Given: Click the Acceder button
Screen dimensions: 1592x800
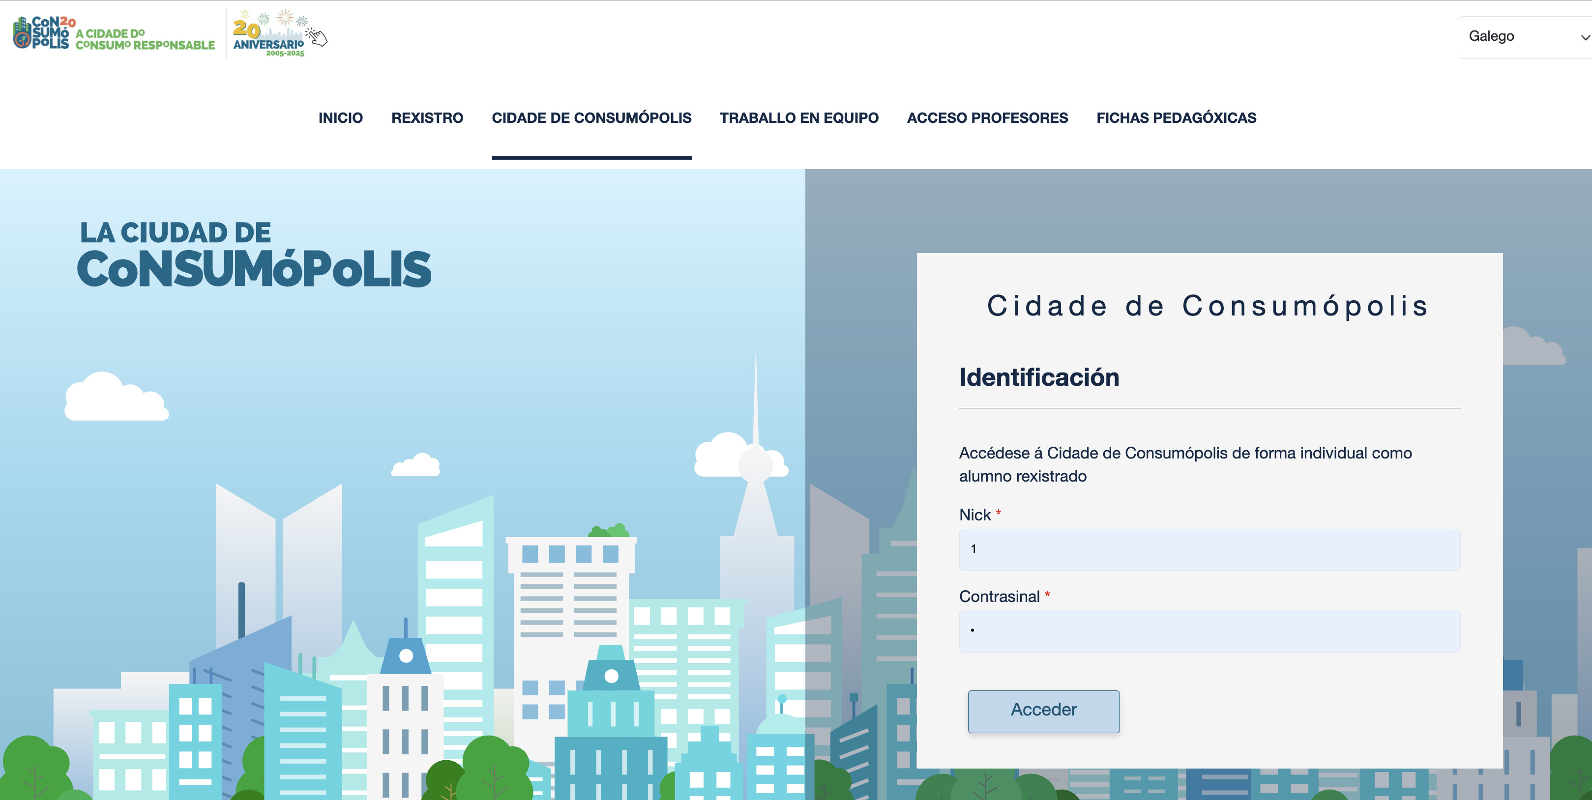Looking at the screenshot, I should (x=1043, y=711).
